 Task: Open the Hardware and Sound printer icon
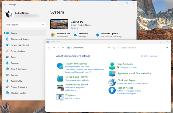coord(60,88)
